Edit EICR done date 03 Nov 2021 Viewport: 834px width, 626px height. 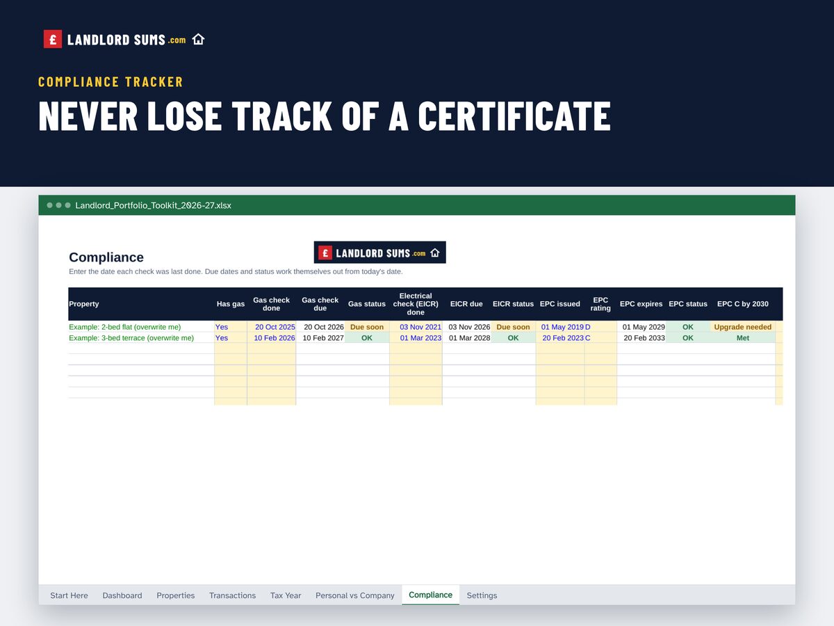pyautogui.click(x=416, y=327)
